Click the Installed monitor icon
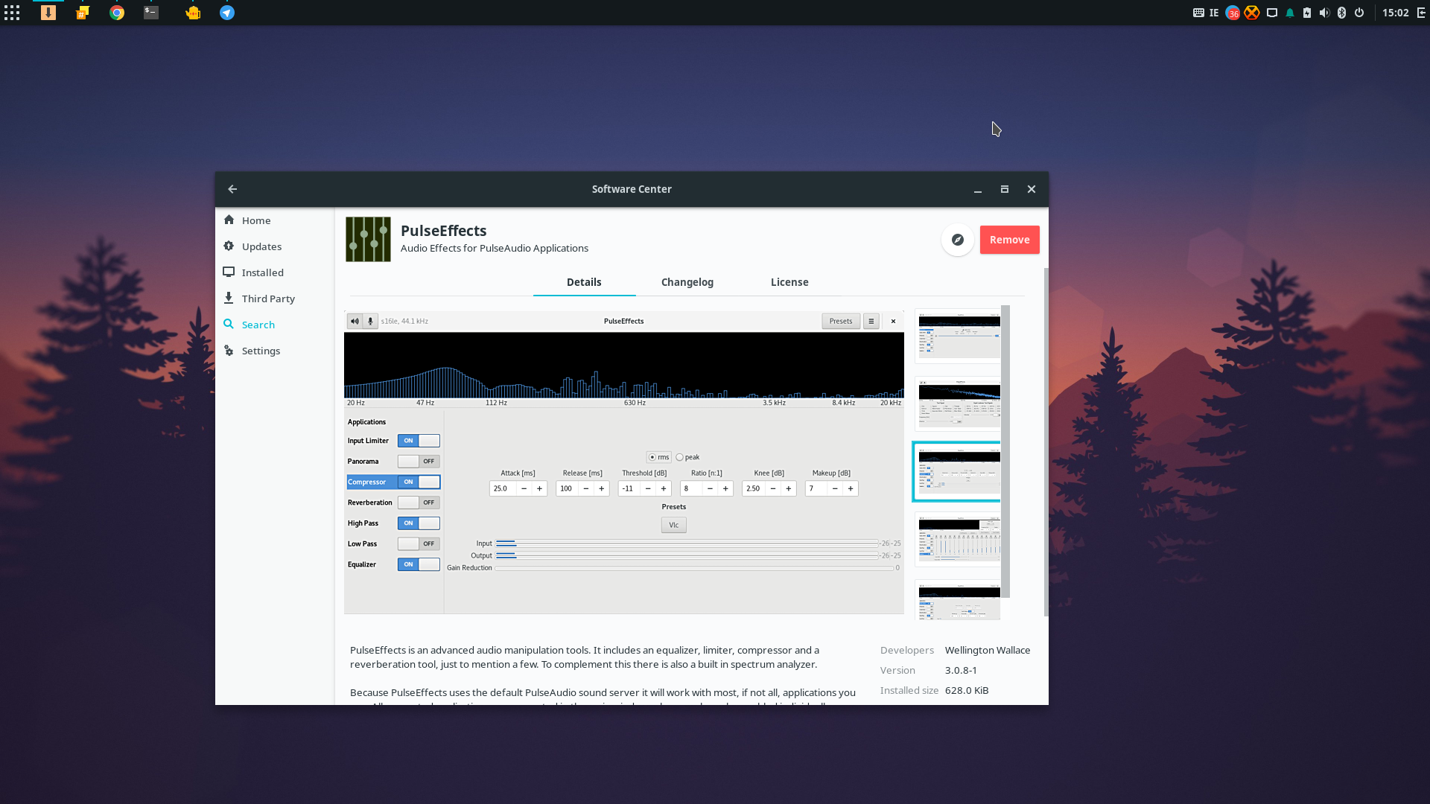Viewport: 1430px width, 804px height. pos(229,272)
